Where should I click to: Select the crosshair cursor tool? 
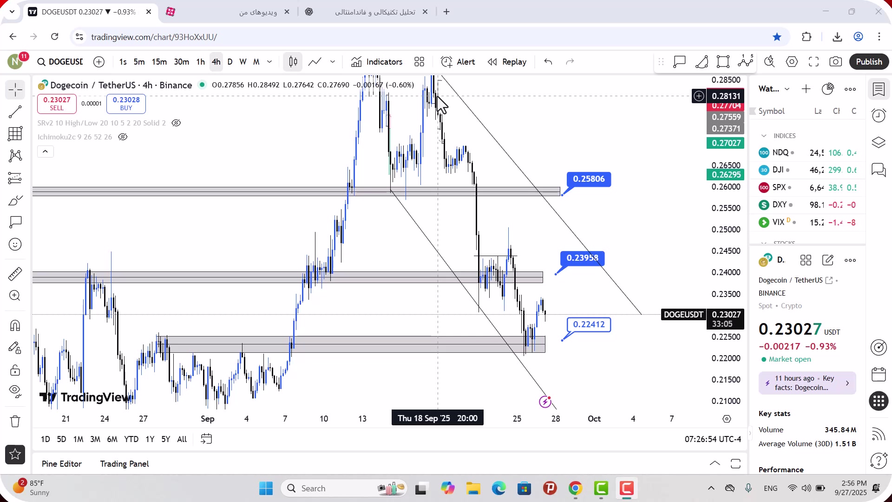click(15, 90)
